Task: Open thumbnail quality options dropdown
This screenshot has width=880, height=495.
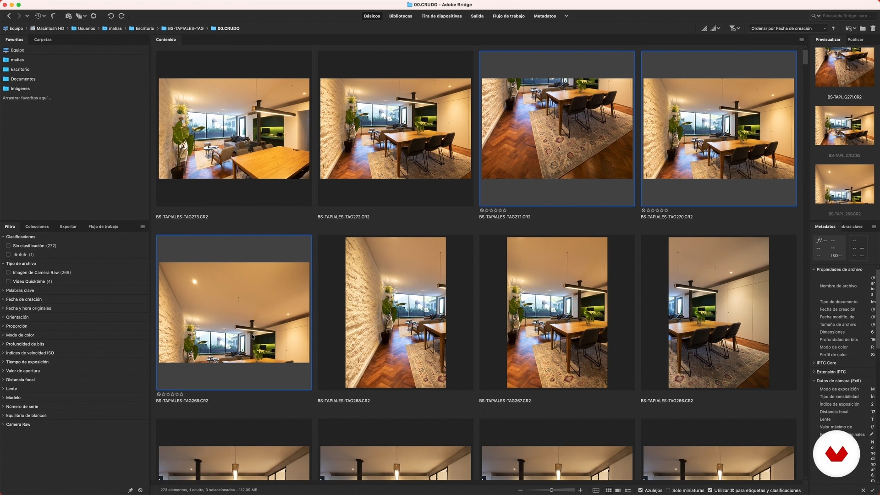Action: (715, 28)
